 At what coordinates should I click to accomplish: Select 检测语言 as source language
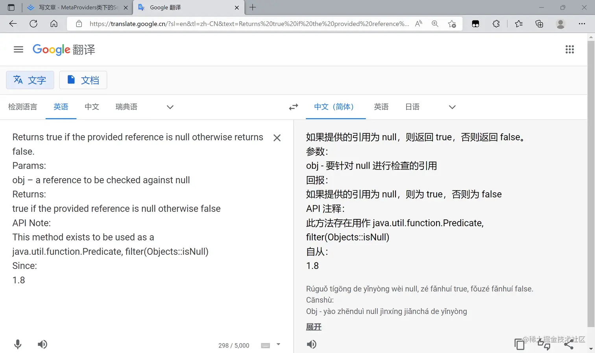23,107
